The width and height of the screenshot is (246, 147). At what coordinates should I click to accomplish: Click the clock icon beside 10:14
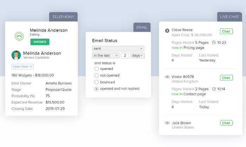[214, 89]
